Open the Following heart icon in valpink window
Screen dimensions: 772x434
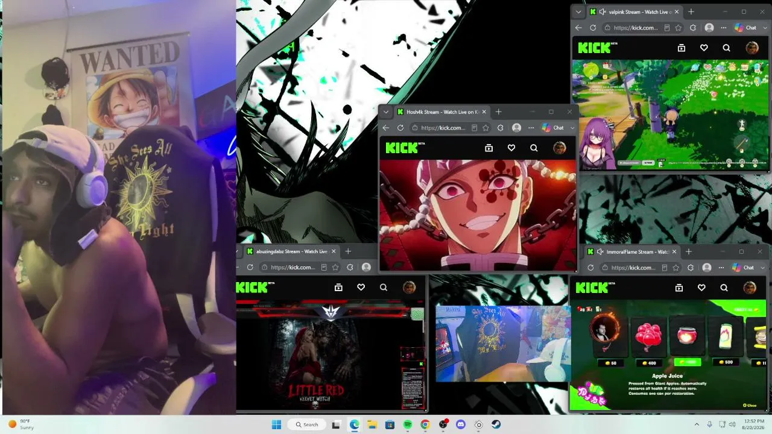(704, 48)
